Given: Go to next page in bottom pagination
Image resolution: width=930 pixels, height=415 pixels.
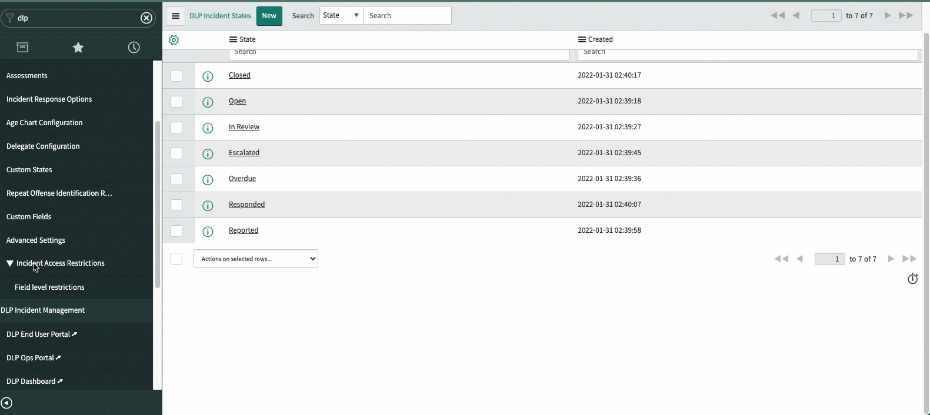Looking at the screenshot, I should 891,259.
